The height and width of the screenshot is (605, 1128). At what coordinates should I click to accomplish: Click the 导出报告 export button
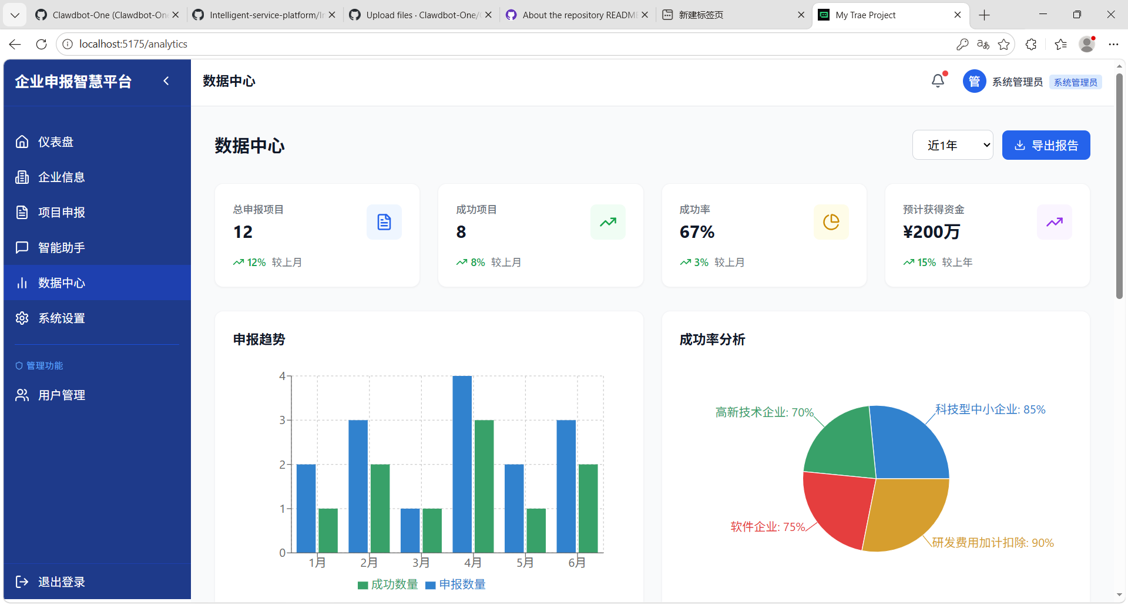[1046, 145]
